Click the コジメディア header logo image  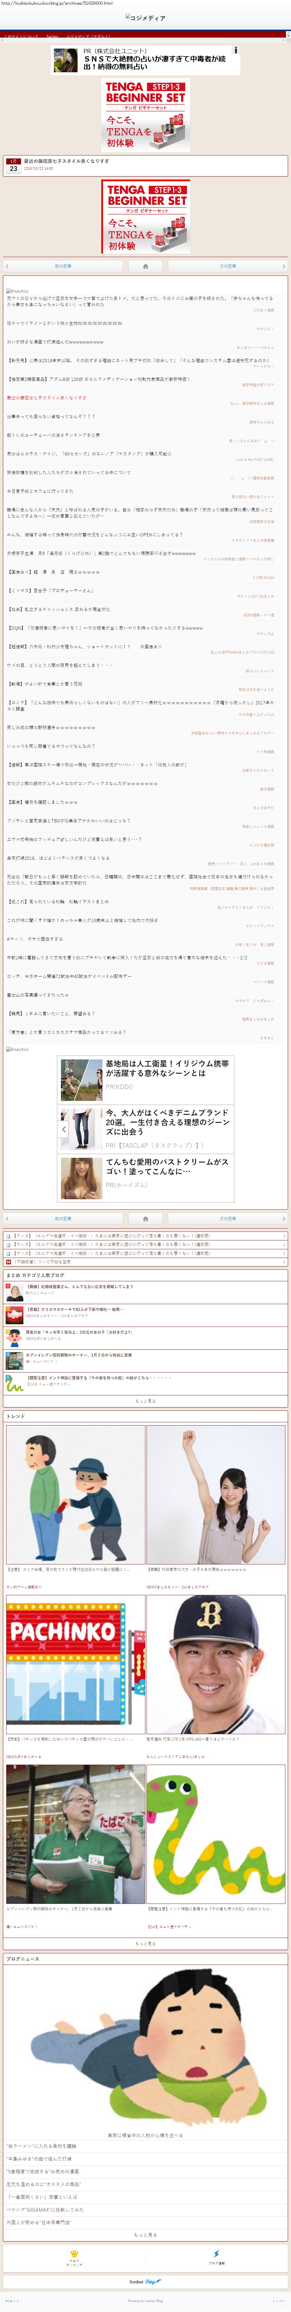[x=146, y=18]
